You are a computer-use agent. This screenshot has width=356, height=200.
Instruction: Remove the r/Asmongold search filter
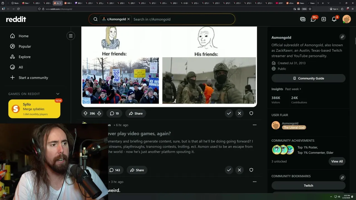click(x=128, y=19)
